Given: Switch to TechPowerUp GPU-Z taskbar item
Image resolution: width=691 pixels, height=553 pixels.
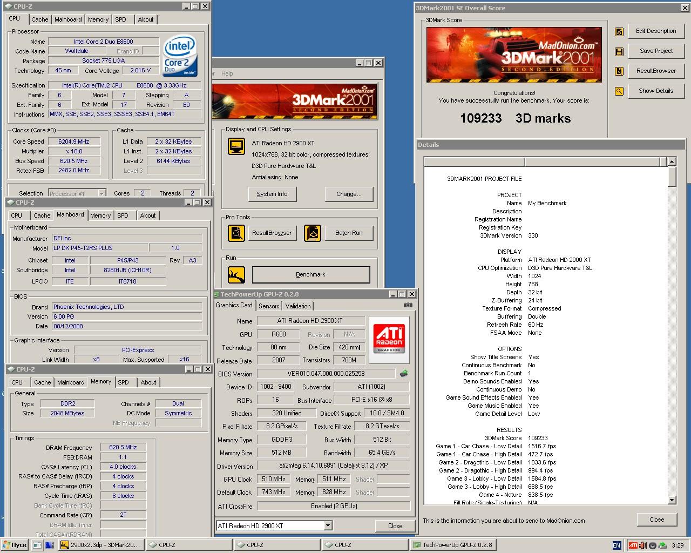Looking at the screenshot, I should tap(453, 545).
